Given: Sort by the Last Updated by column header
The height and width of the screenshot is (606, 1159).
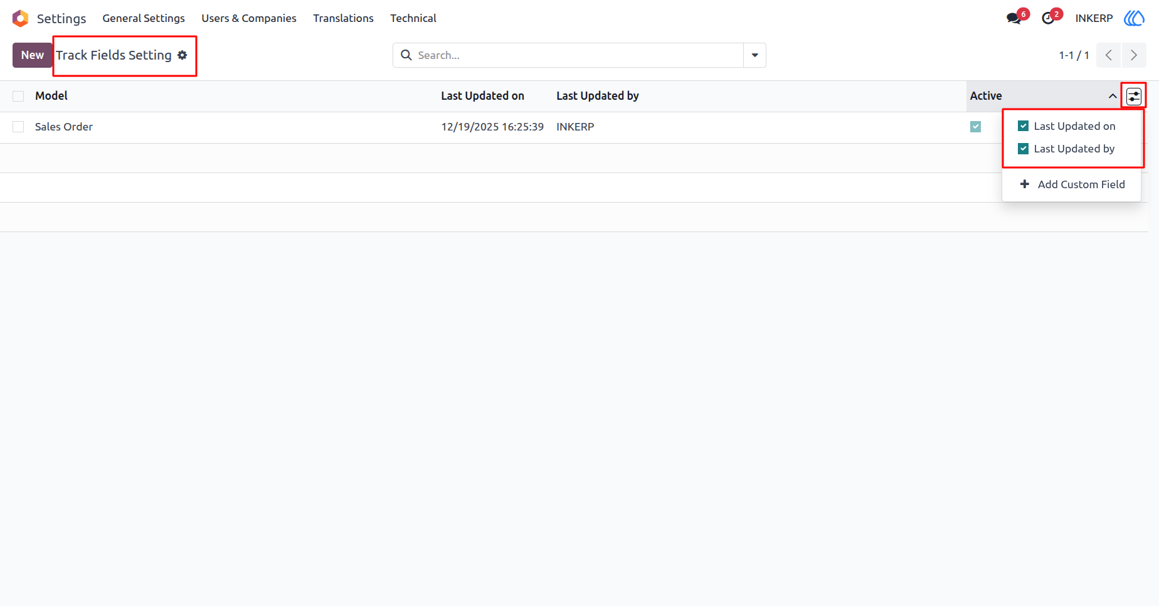Looking at the screenshot, I should [598, 96].
